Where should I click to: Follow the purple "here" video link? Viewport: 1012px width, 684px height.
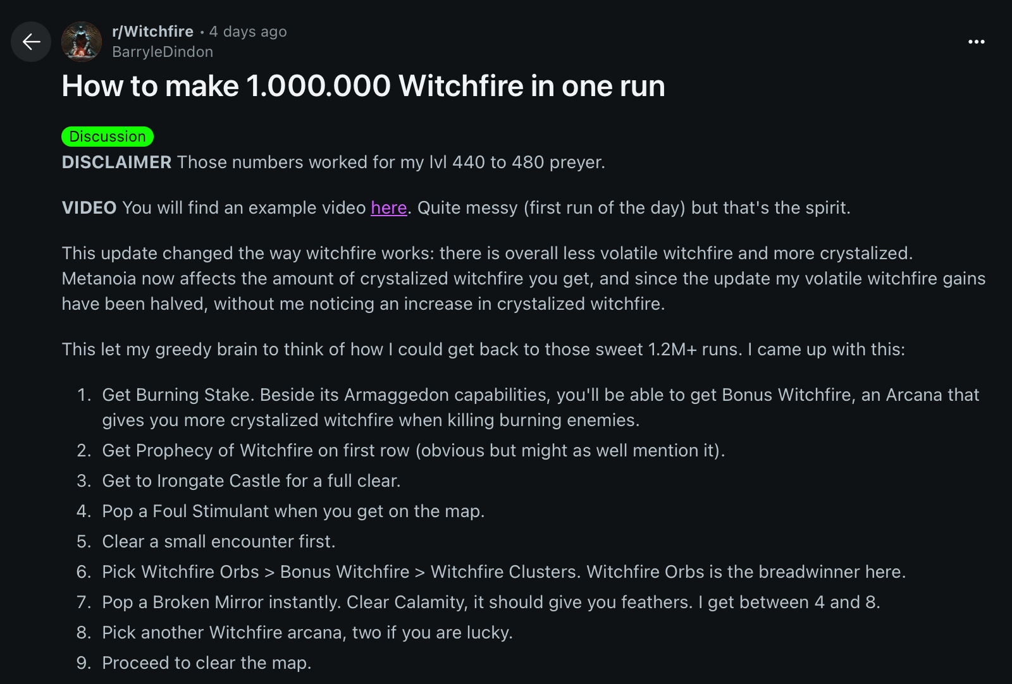[x=388, y=207]
